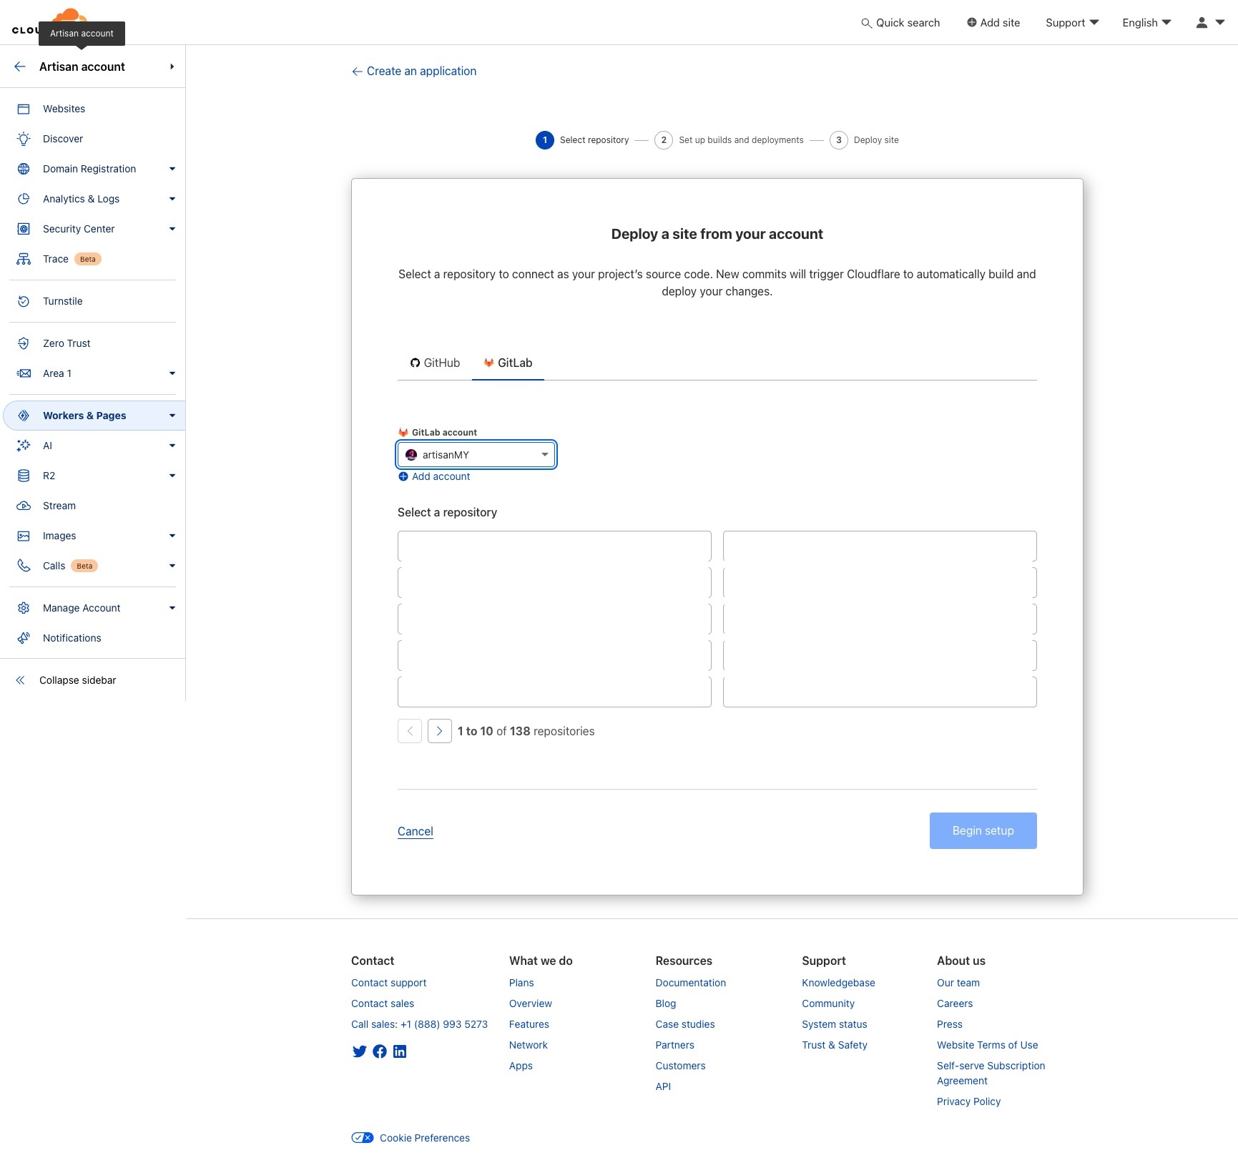Switch to the GitHub tab
Viewport: 1238px width, 1168px height.
click(x=435, y=363)
